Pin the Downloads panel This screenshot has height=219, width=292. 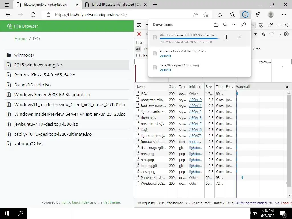pyautogui.click(x=244, y=25)
